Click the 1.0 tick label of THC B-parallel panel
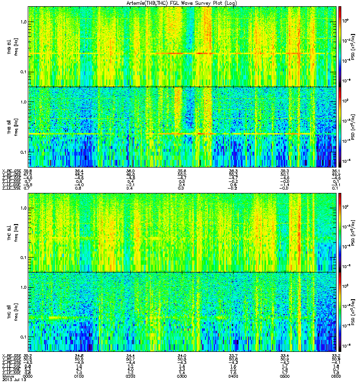The image size is (359, 383). pos(23,287)
